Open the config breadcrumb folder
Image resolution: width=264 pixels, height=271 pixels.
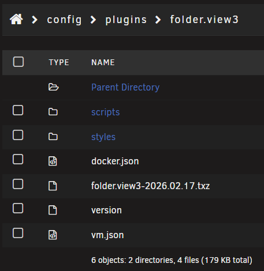point(64,20)
